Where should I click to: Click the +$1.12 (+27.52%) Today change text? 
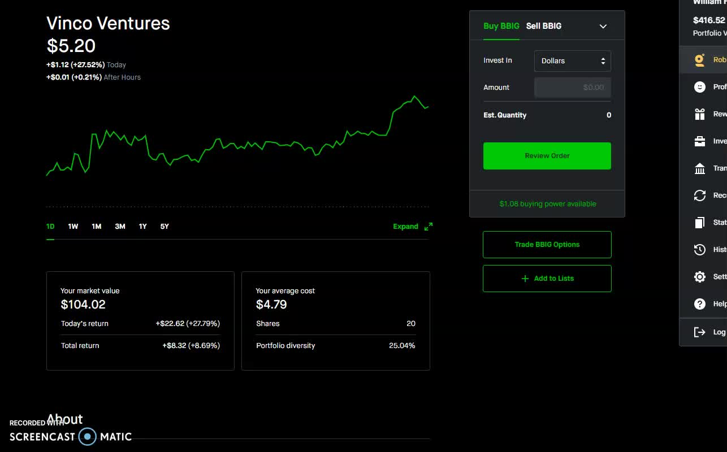click(x=86, y=65)
